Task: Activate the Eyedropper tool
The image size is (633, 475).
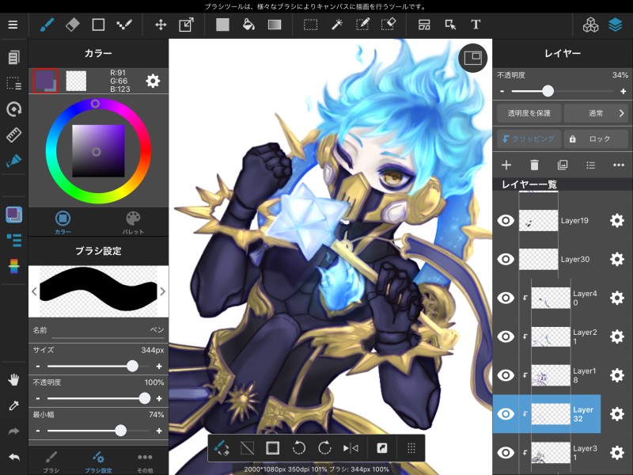Action: (x=13, y=405)
